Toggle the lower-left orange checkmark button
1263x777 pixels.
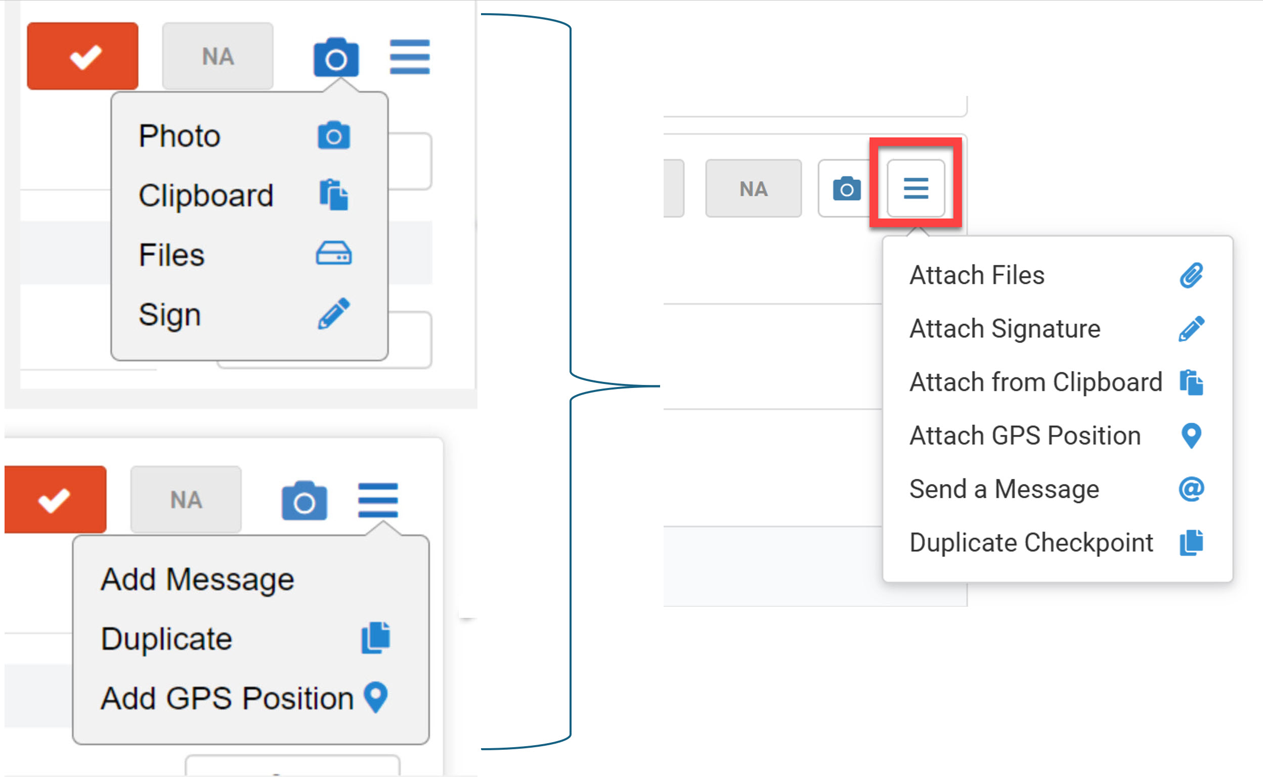[x=55, y=500]
